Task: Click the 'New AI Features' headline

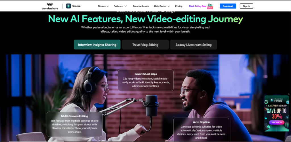Action: pyautogui.click(x=145, y=19)
